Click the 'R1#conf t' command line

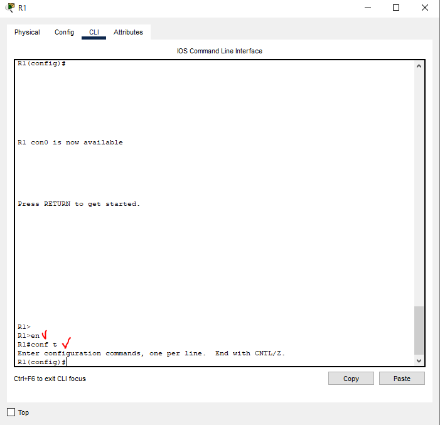tap(37, 345)
